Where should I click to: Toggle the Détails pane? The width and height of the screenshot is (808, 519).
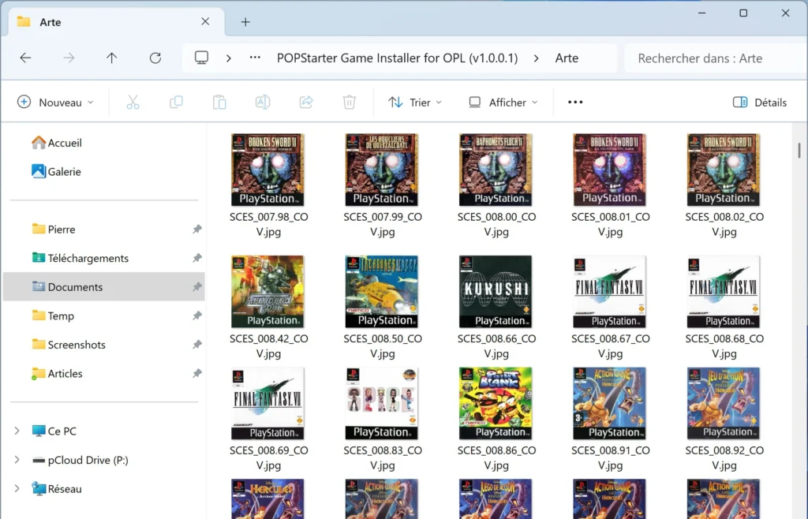click(x=760, y=103)
